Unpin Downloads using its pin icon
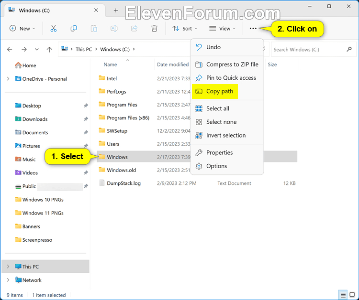 (x=86, y=119)
